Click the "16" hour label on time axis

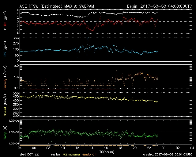(106, 148)
